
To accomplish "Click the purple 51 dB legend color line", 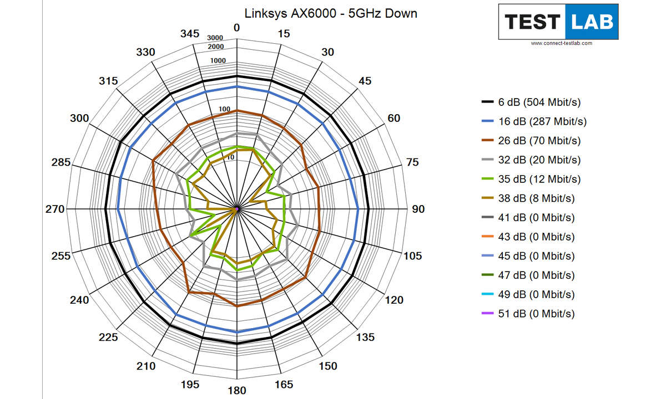I will point(487,314).
